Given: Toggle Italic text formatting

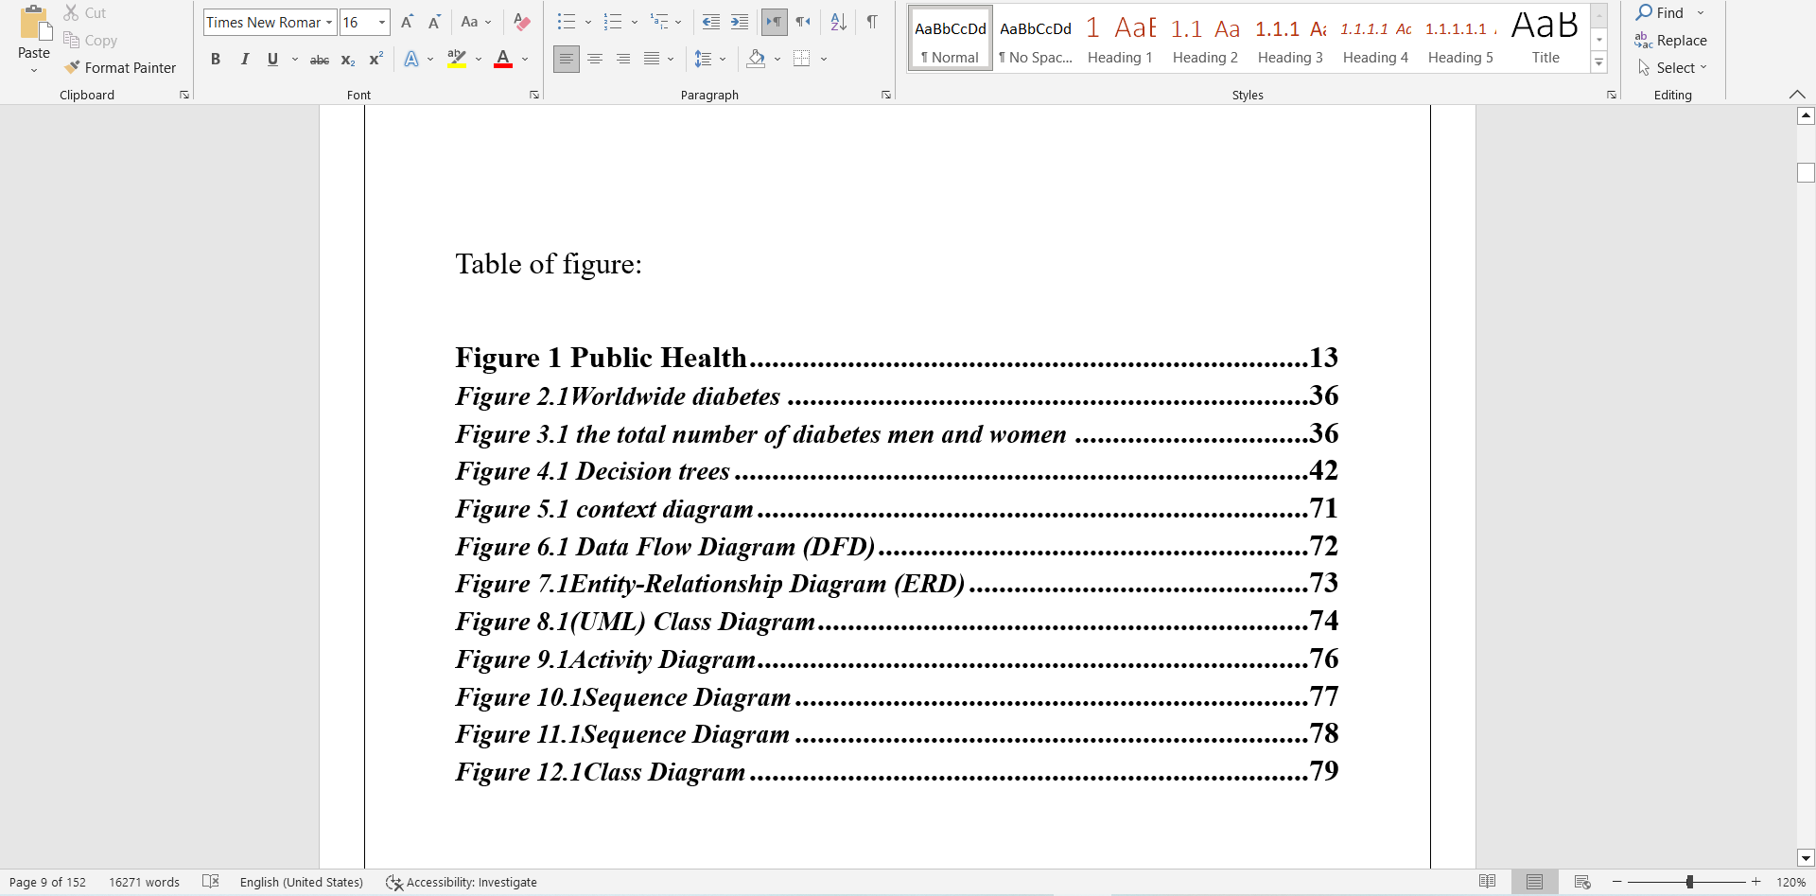Looking at the screenshot, I should coord(245,60).
